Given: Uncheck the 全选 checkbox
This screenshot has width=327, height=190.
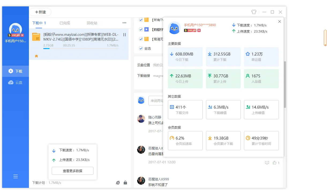Looking at the screenshot, I should pyautogui.click(x=141, y=48).
